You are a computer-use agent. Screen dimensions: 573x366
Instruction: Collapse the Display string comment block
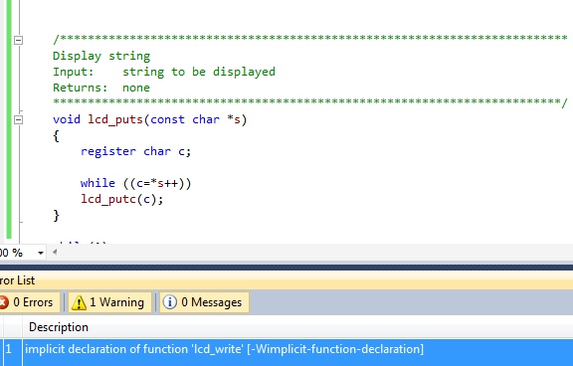tap(18, 40)
